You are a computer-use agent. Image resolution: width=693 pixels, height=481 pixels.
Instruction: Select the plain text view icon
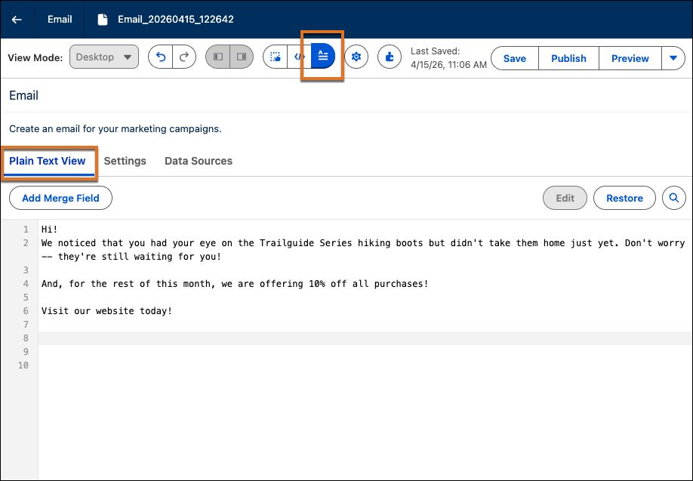323,56
